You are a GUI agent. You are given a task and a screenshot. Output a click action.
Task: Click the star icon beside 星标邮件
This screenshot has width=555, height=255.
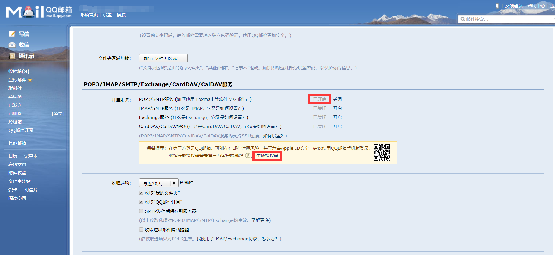pos(30,80)
